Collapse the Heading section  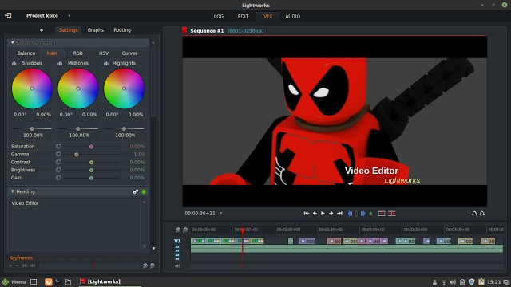tap(13, 191)
